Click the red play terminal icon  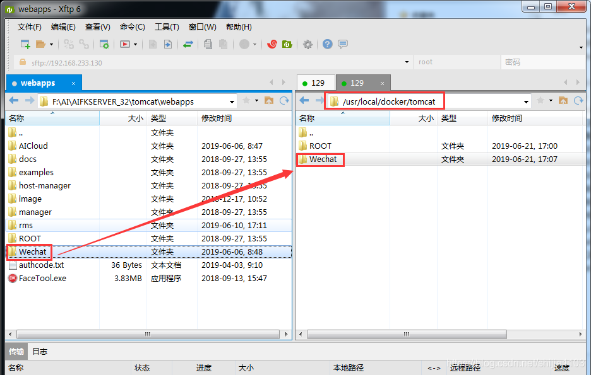125,44
